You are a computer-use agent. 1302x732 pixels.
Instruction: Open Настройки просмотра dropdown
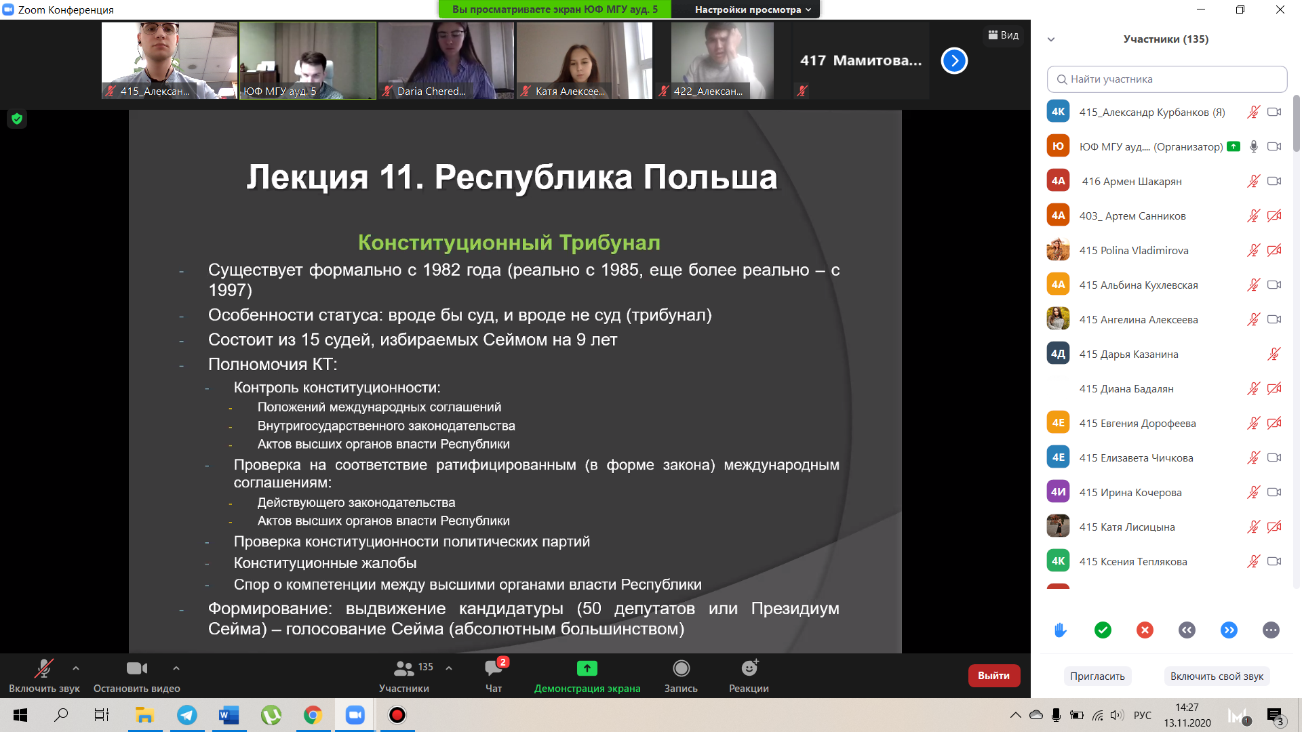pyautogui.click(x=752, y=9)
